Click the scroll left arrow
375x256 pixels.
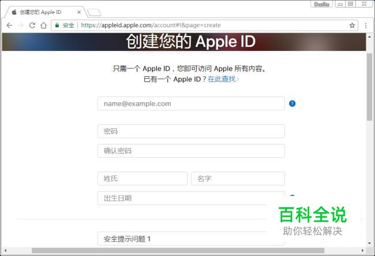tap(5, 250)
